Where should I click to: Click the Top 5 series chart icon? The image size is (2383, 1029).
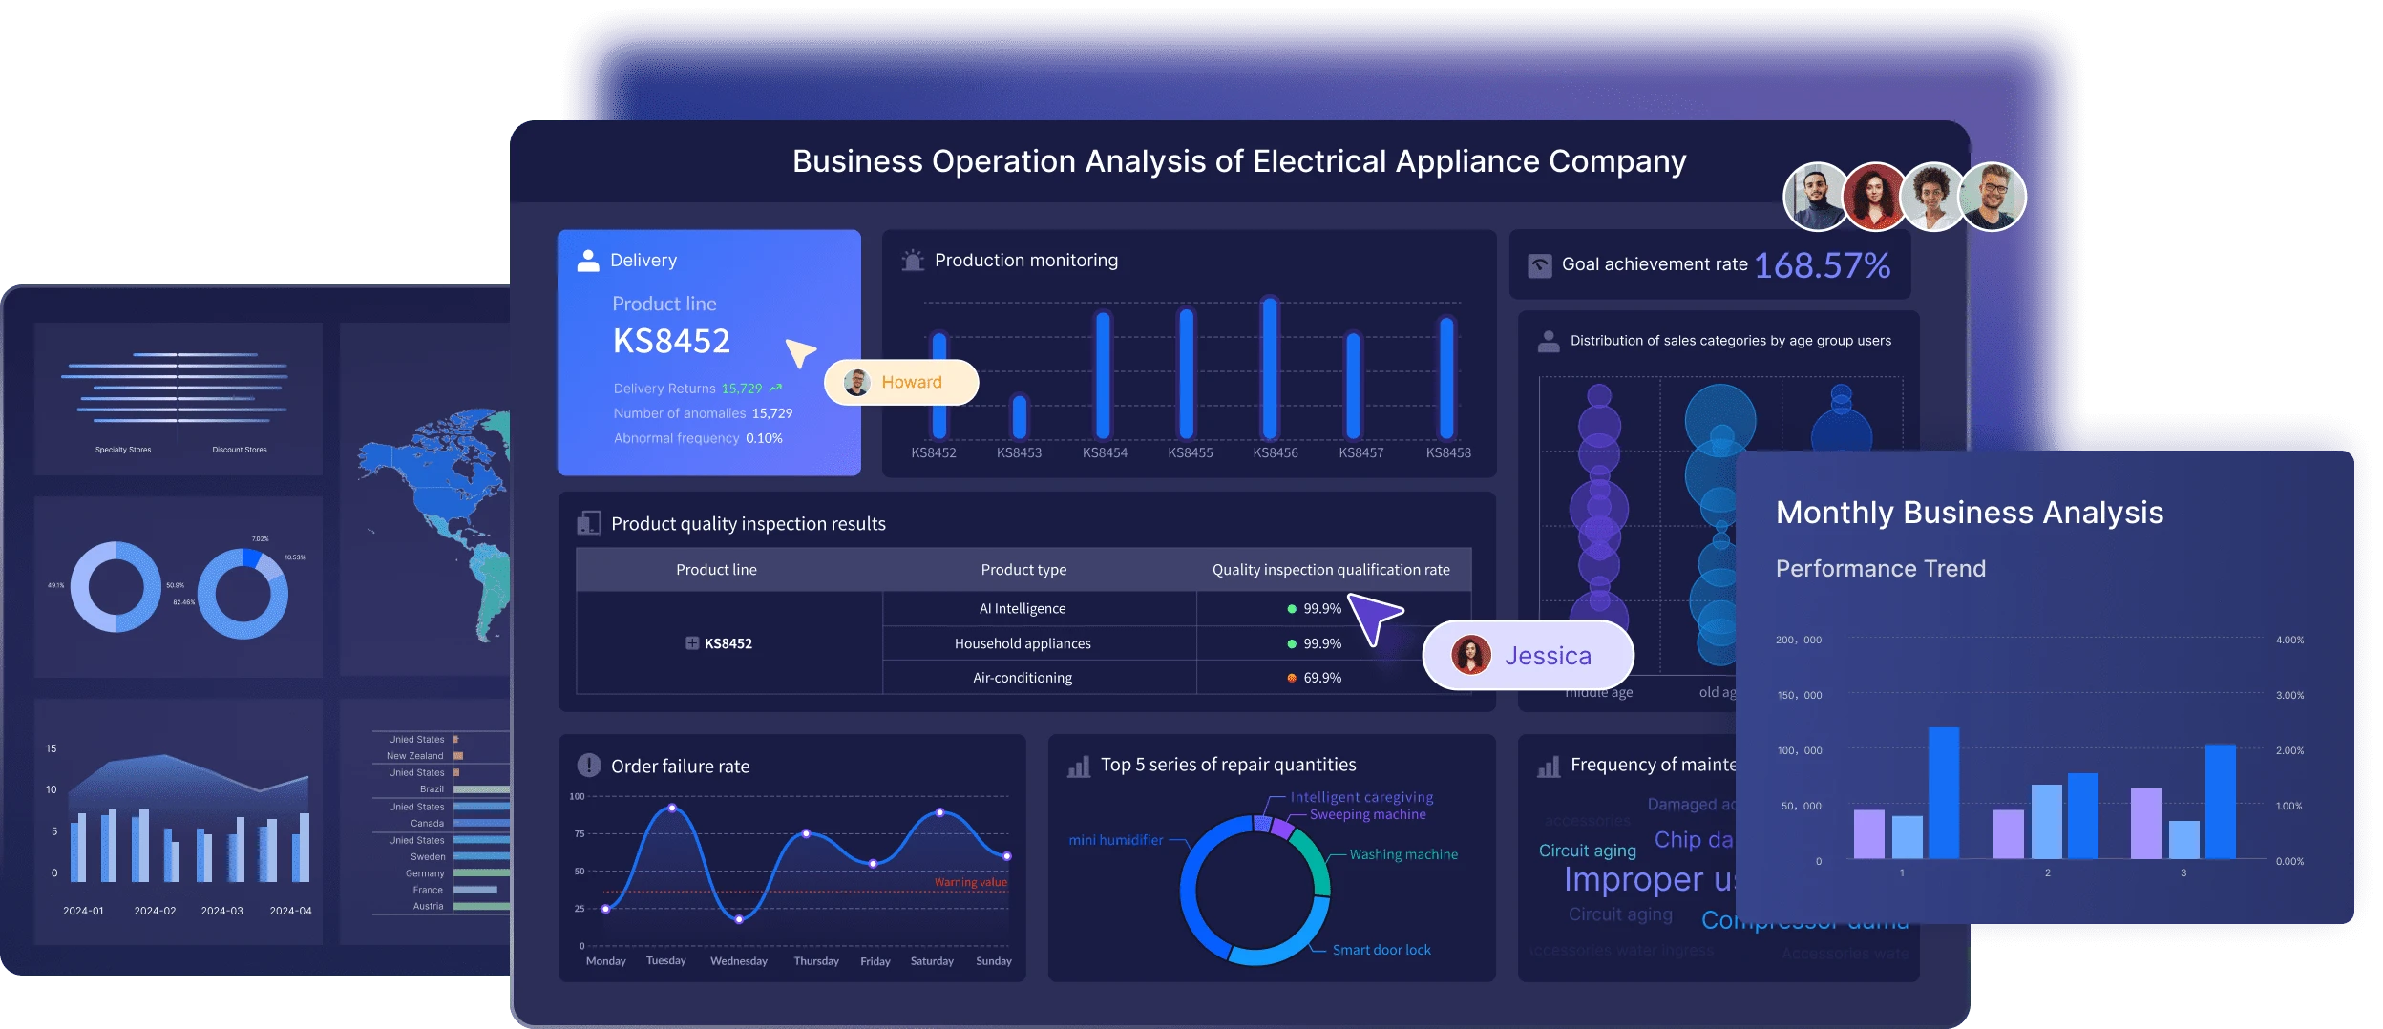(1078, 766)
